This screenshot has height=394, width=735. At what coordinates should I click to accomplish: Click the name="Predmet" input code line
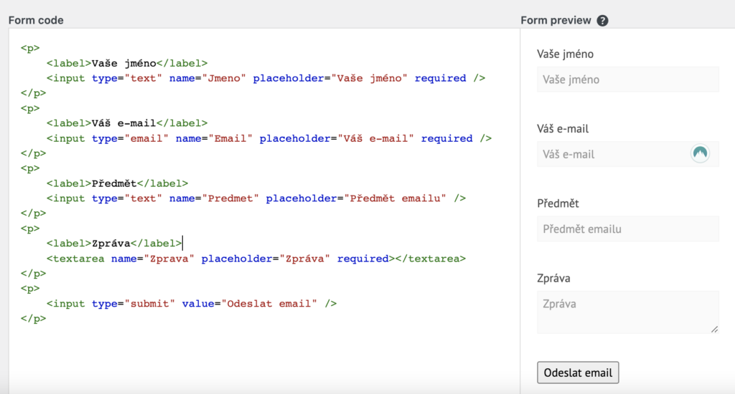[256, 198]
